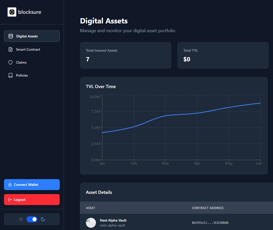Select the Digital Assets database icon

[10, 36]
